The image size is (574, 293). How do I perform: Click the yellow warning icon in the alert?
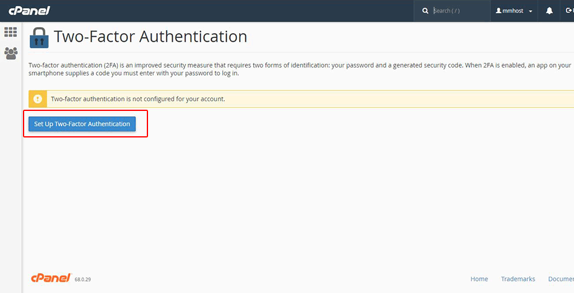click(x=37, y=99)
